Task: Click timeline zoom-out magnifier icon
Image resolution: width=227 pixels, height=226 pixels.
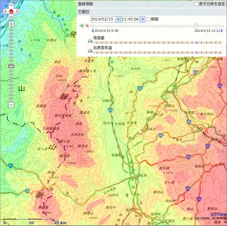Action: (x=86, y=26)
